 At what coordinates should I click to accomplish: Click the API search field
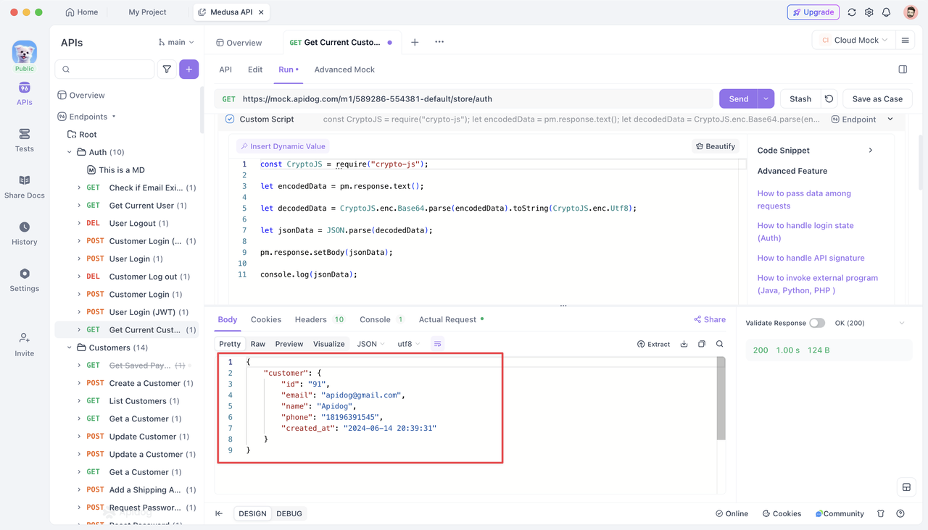[105, 70]
